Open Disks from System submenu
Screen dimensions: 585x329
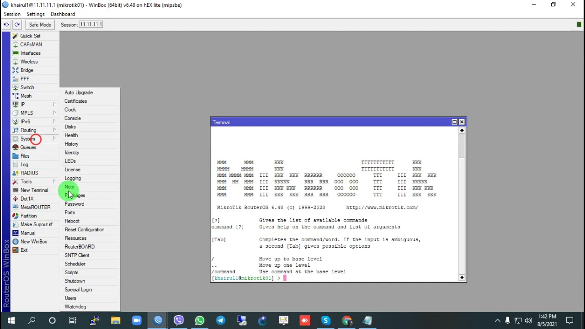(70, 127)
